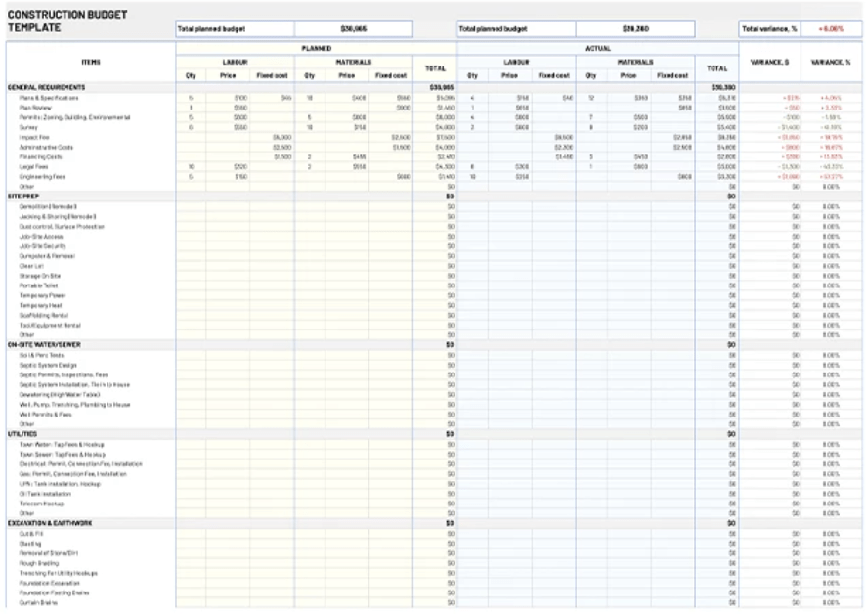Viewport: 866px width, 614px height.
Task: Select the 'Legal Fees' item
Action: pos(33,167)
